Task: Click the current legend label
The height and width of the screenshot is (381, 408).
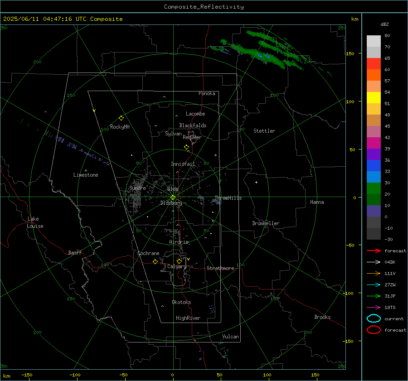Action: click(x=394, y=318)
